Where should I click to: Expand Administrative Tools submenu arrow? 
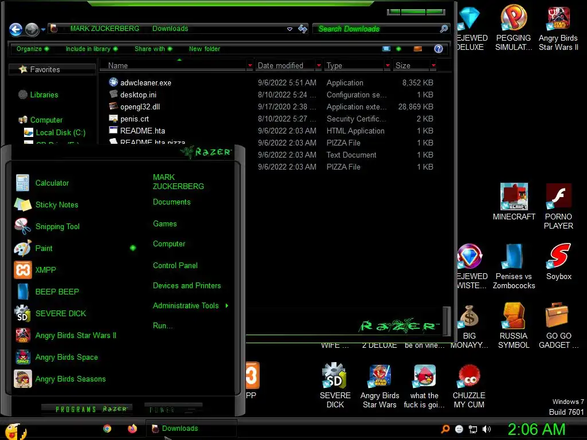(227, 306)
